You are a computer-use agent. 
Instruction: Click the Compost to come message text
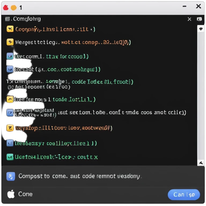(x=80, y=176)
